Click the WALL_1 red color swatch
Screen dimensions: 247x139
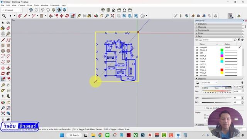click(x=222, y=70)
